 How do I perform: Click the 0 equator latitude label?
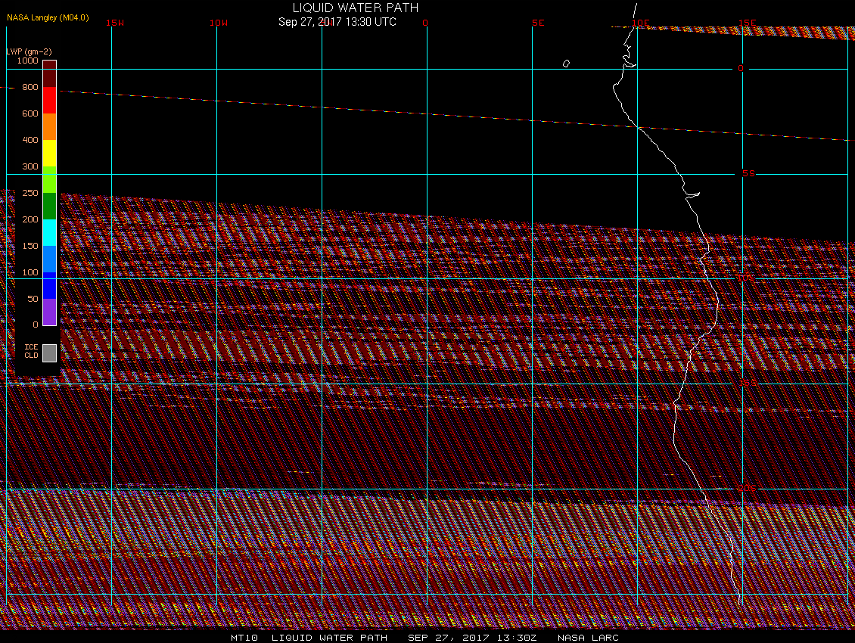click(x=741, y=68)
